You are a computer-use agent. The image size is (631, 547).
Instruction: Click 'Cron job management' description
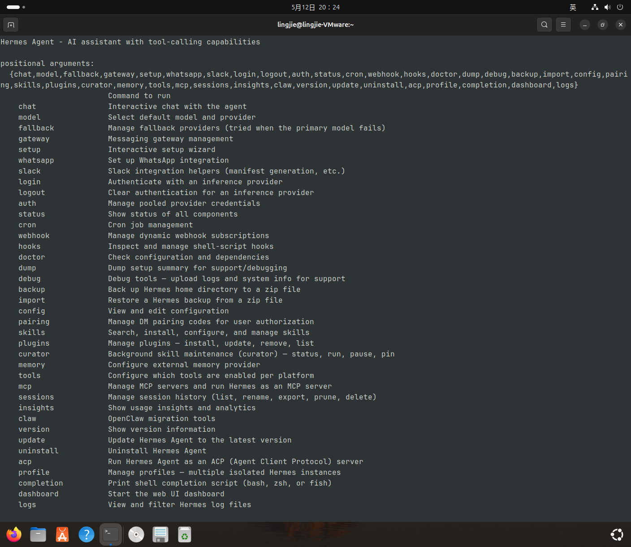(x=151, y=225)
